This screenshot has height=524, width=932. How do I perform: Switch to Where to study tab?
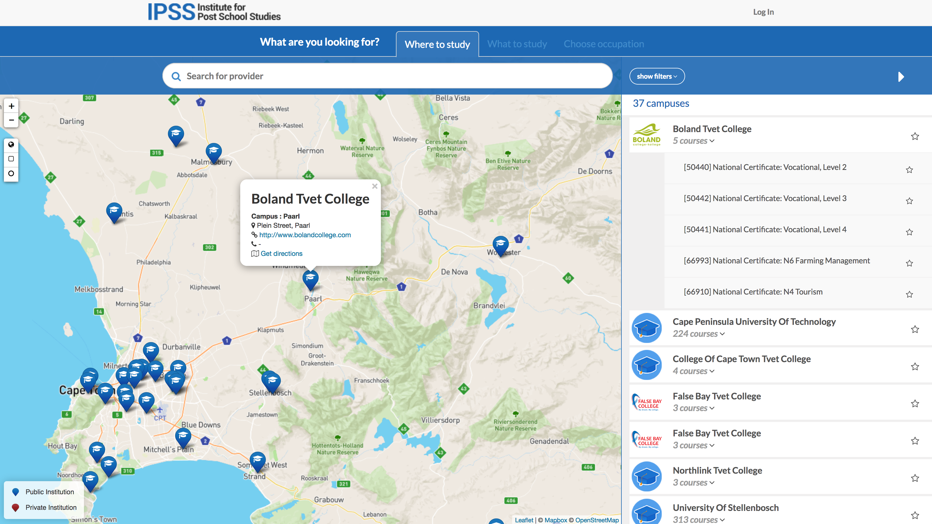[437, 44]
